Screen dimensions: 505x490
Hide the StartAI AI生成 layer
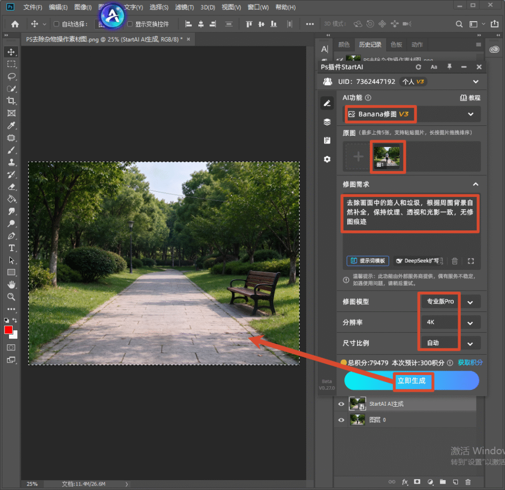tap(341, 404)
